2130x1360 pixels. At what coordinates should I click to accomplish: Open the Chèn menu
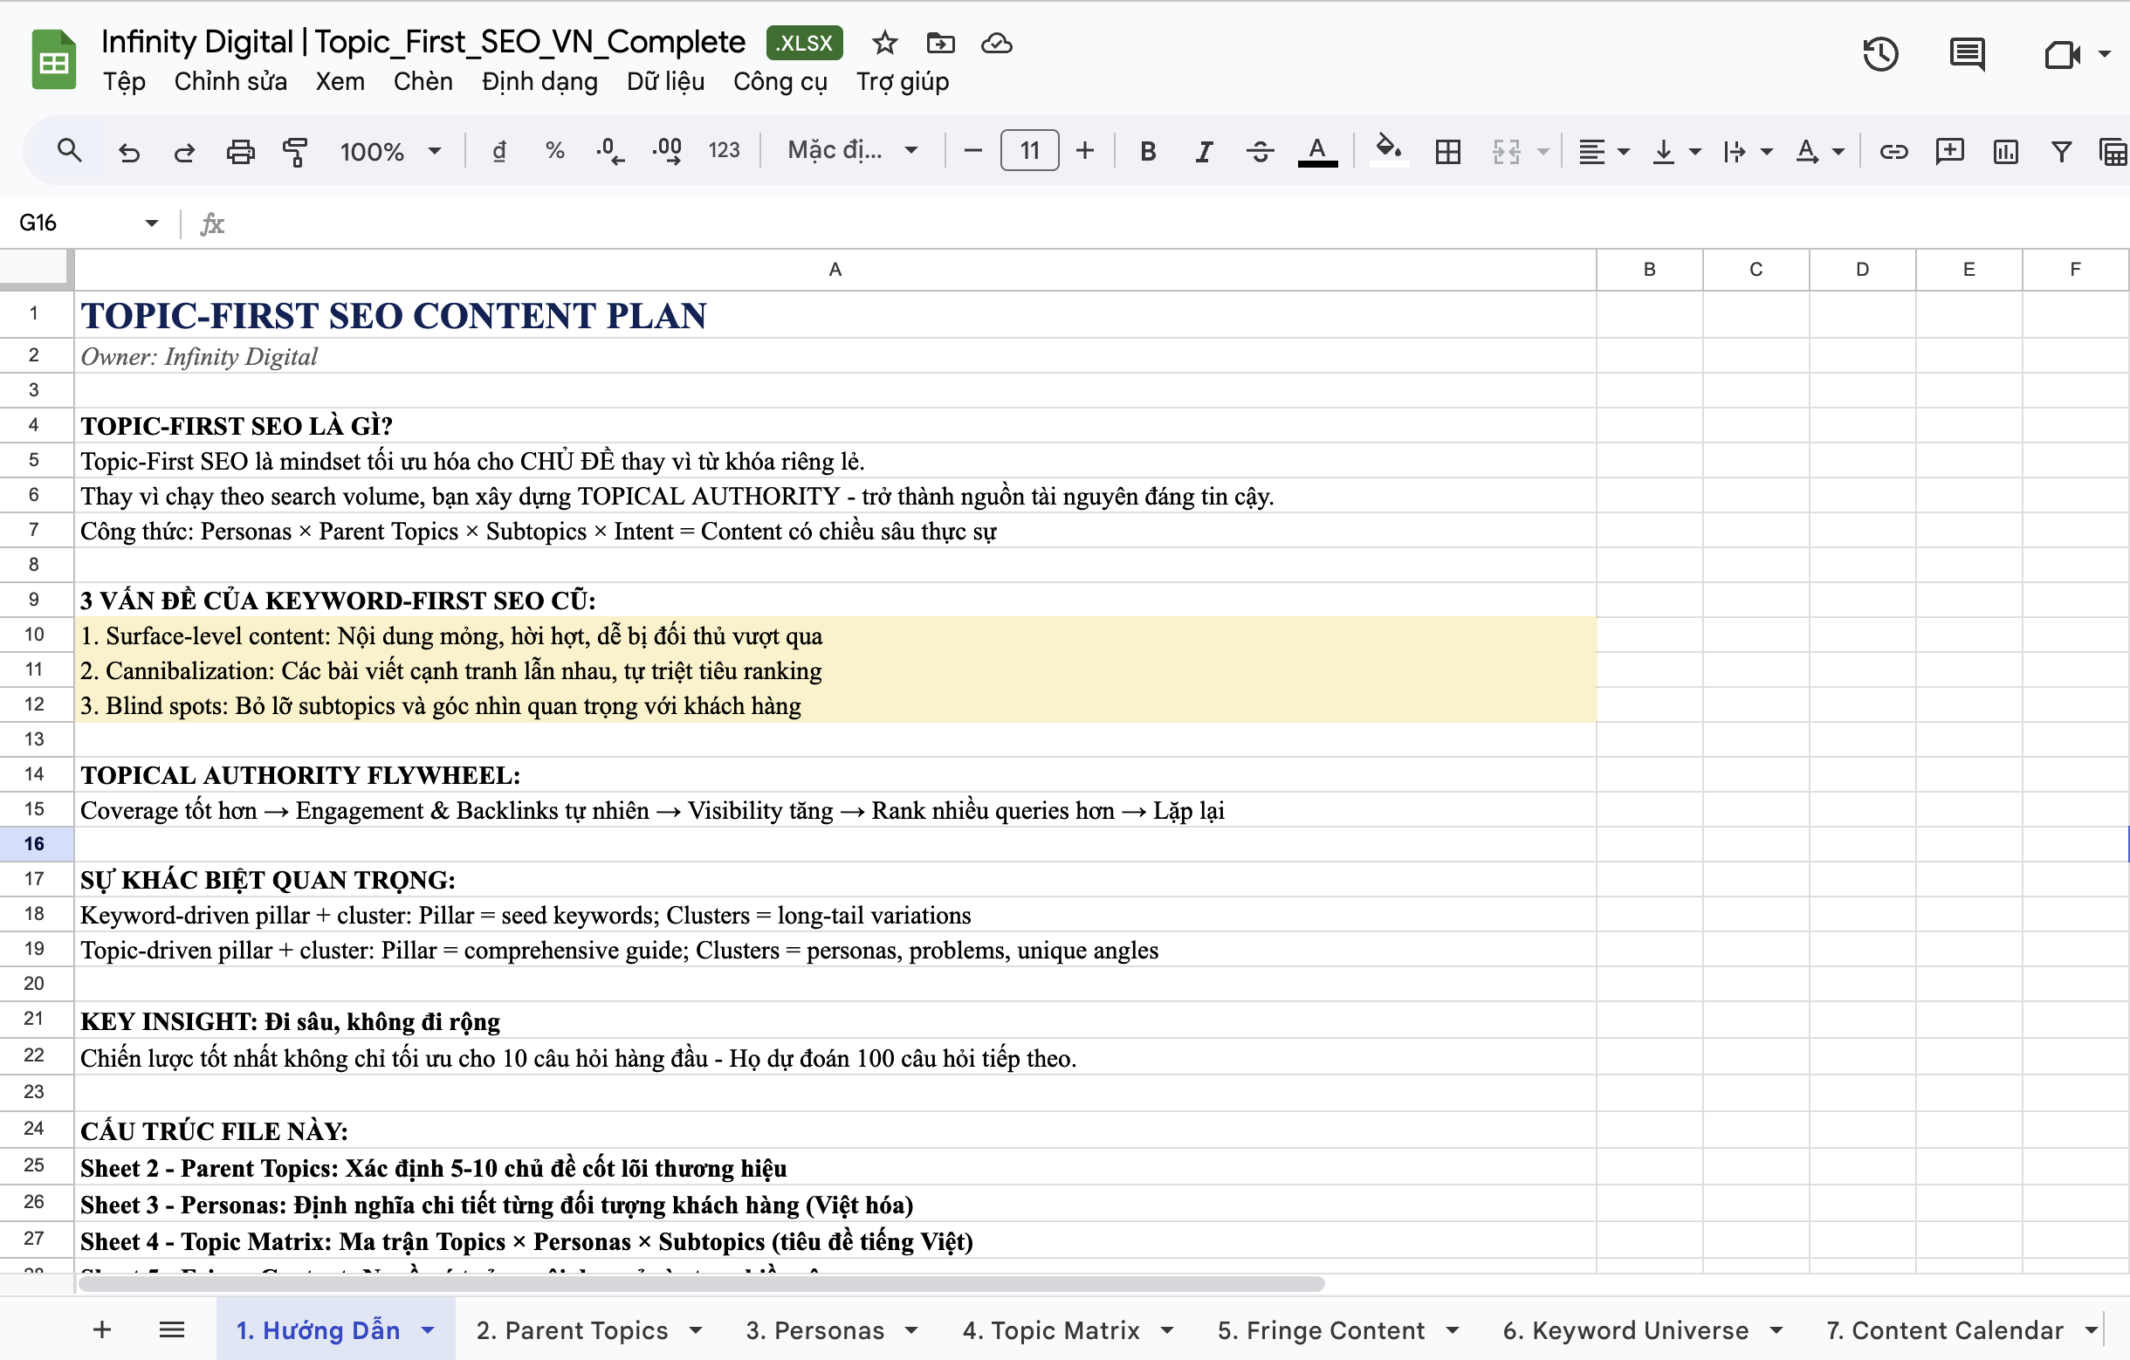[423, 81]
